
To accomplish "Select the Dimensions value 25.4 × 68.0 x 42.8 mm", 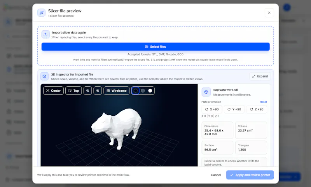I will 214,132.
